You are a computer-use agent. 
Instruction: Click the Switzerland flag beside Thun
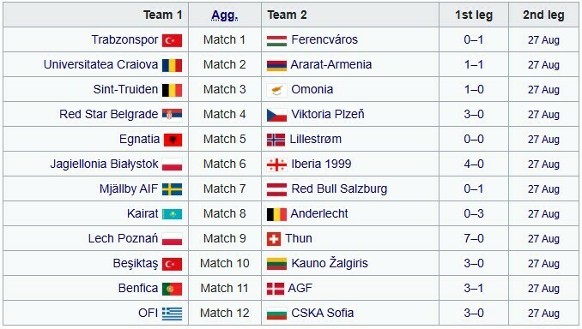point(274,239)
